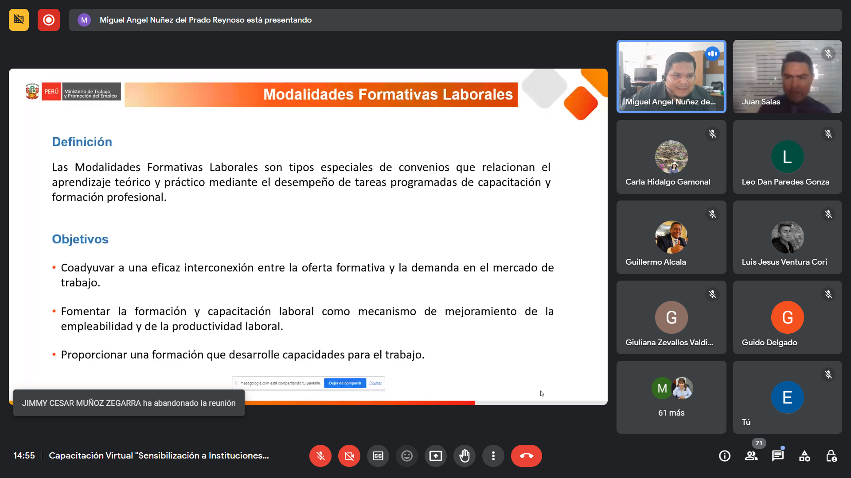Open the activities shapes icon
Viewport: 851px width, 478px height.
(x=804, y=456)
